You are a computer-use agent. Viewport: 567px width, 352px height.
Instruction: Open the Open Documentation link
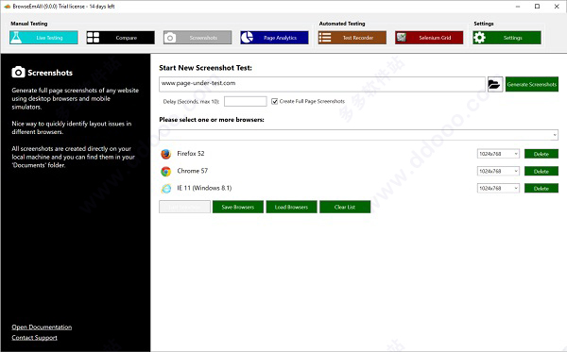(x=42, y=327)
